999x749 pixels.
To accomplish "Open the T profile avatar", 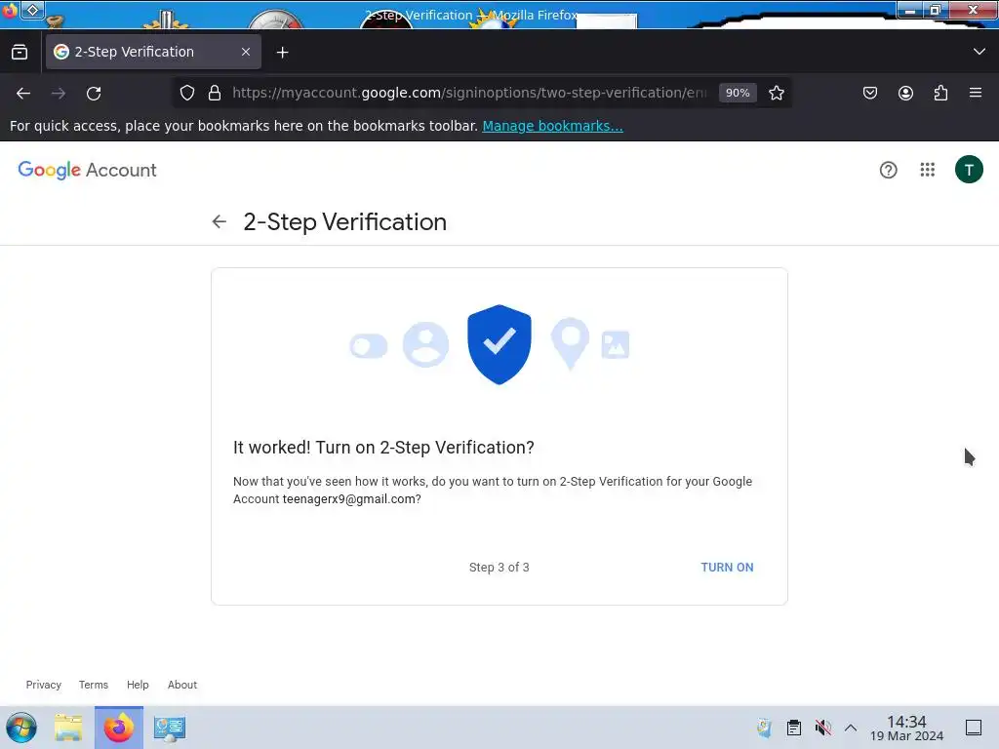I will [969, 170].
